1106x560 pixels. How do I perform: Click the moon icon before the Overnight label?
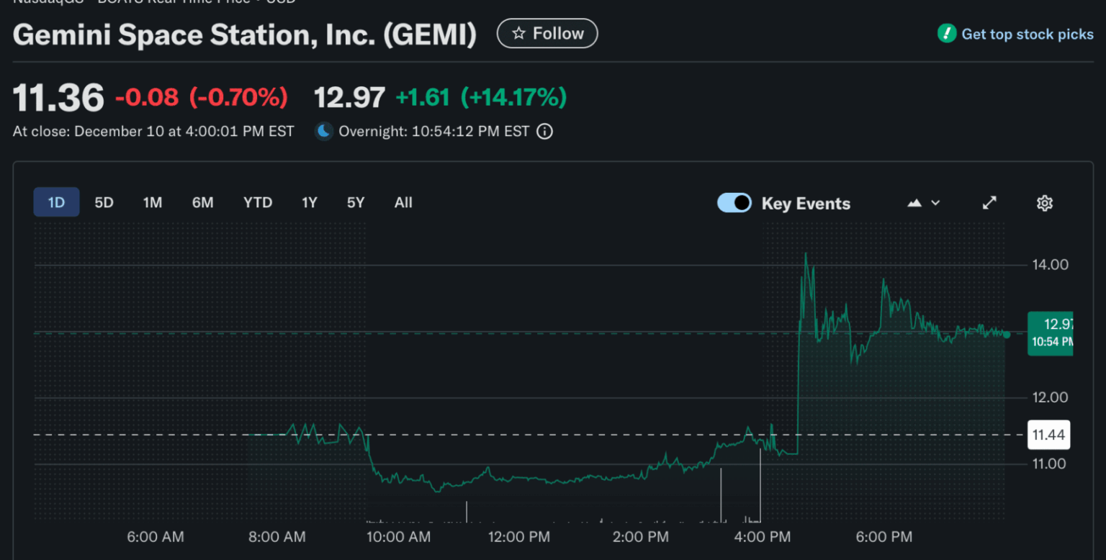click(x=324, y=132)
